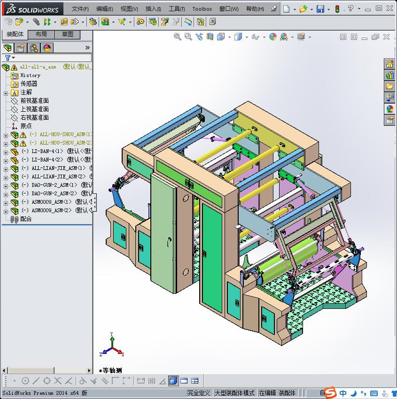
Task: Click the feature tree horizontal scrollbar right arrow
Action: pyautogui.click(x=89, y=370)
